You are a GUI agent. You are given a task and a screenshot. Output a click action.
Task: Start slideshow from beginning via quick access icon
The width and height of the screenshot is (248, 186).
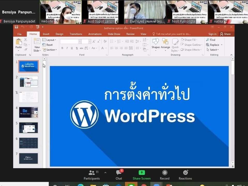(38, 27)
